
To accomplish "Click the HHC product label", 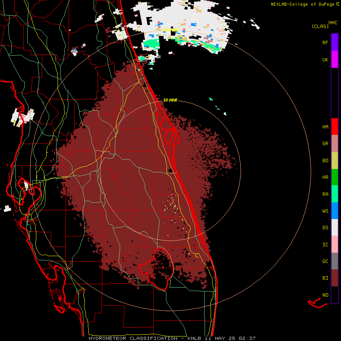I will 333,23.
